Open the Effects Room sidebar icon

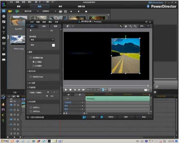(4, 16)
